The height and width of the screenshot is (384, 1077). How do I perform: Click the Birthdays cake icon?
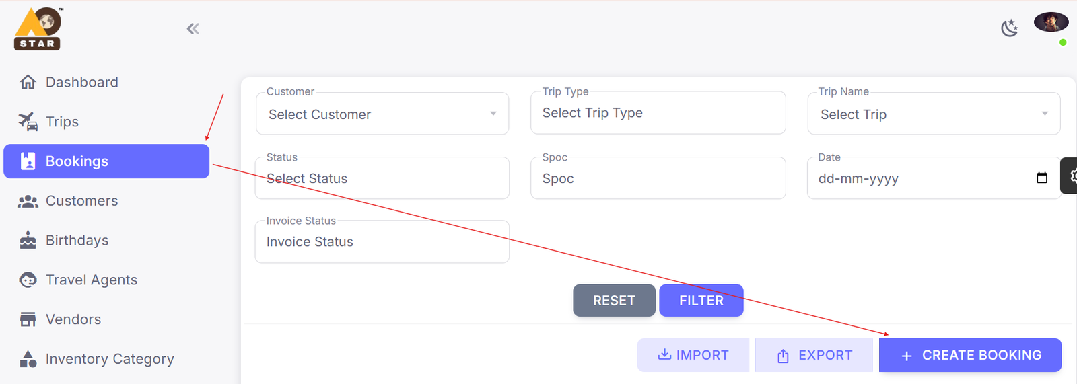(x=28, y=240)
